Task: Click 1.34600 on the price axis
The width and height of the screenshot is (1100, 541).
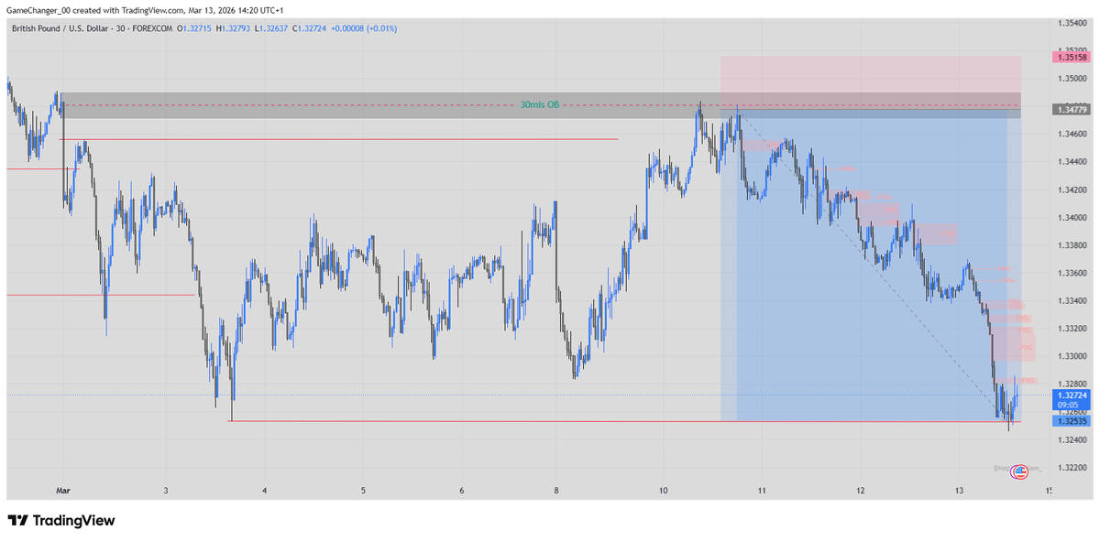Action: coord(1072,134)
